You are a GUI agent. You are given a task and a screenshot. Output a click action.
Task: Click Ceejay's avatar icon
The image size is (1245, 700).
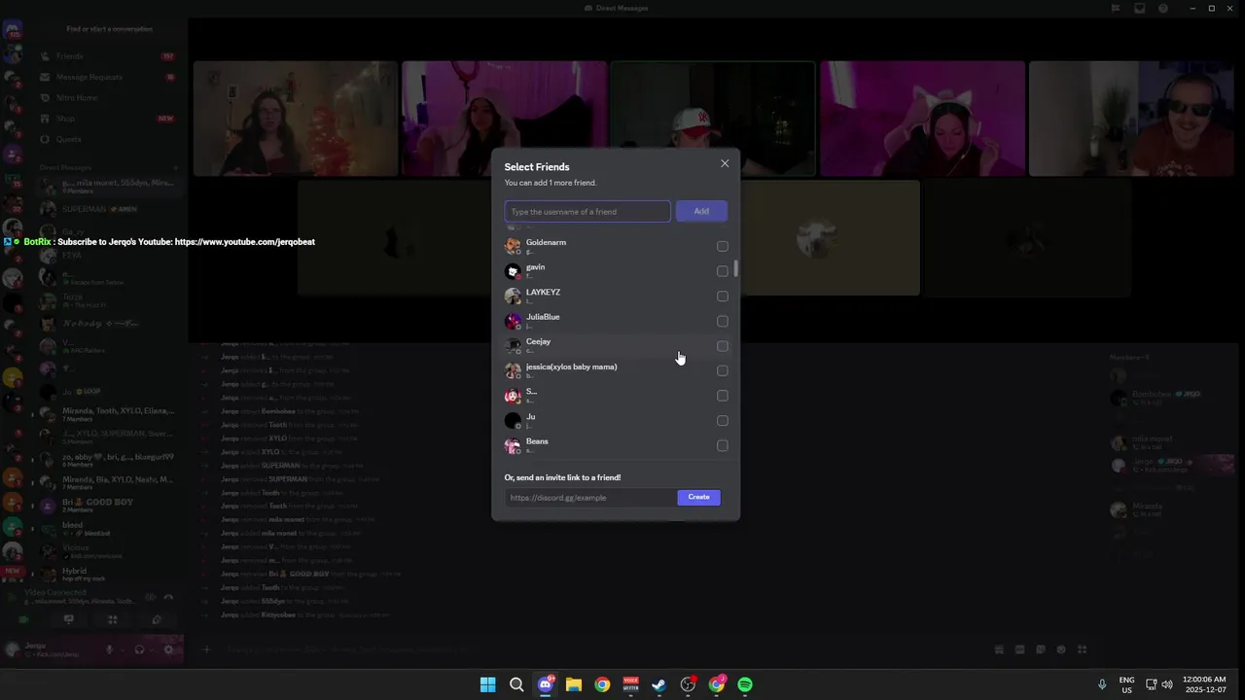[513, 346]
